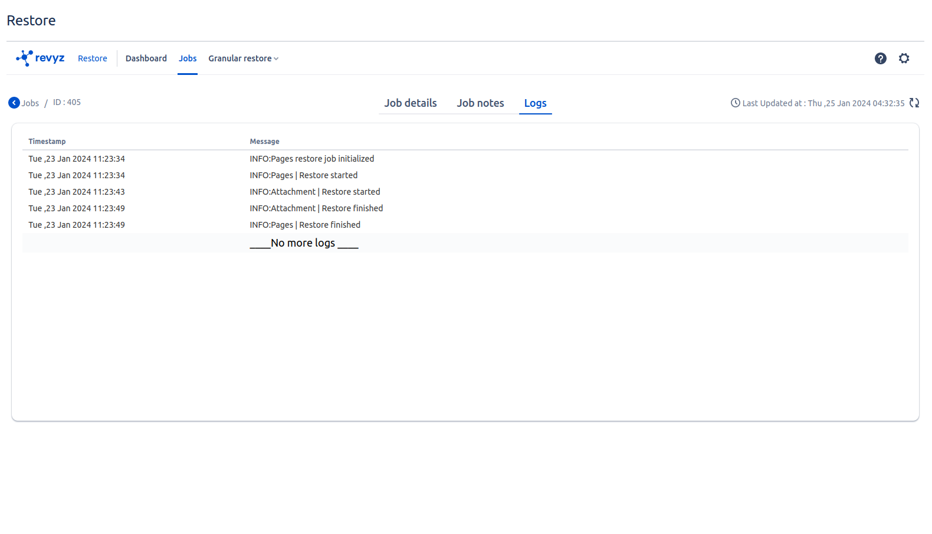932x534 pixels.
Task: Go back via Jobs breadcrumb link
Action: click(30, 103)
